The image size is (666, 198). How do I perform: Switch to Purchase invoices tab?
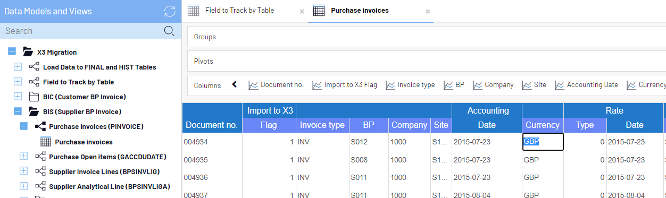coord(360,10)
